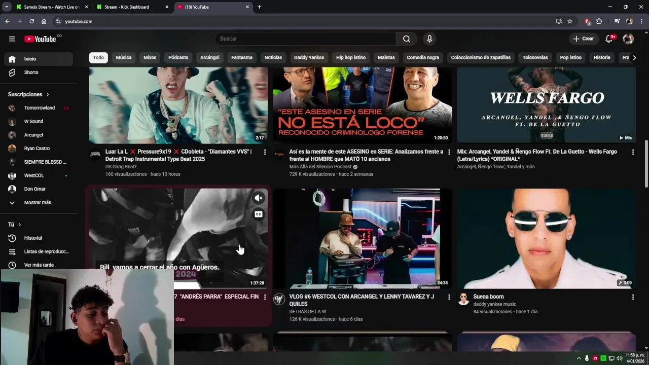The height and width of the screenshot is (365, 649).
Task: Open the Wells Fargo mix thumbnail
Action: point(546,105)
